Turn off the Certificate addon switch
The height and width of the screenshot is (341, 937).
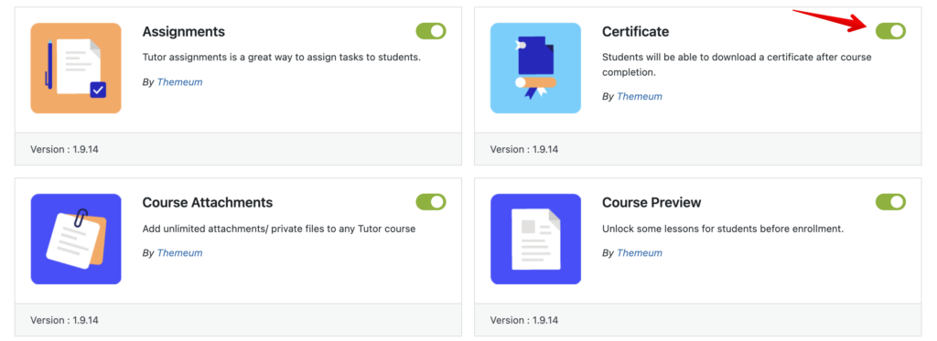pyautogui.click(x=890, y=31)
